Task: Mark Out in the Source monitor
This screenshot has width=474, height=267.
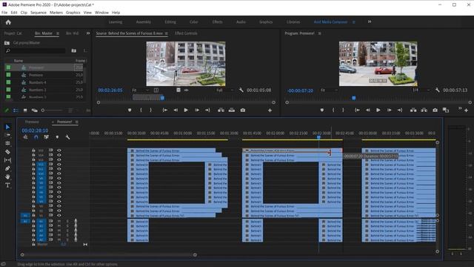Action: tap(151, 111)
